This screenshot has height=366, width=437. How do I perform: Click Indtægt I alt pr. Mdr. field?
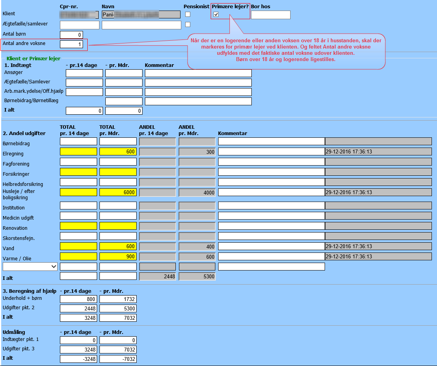coord(124,111)
